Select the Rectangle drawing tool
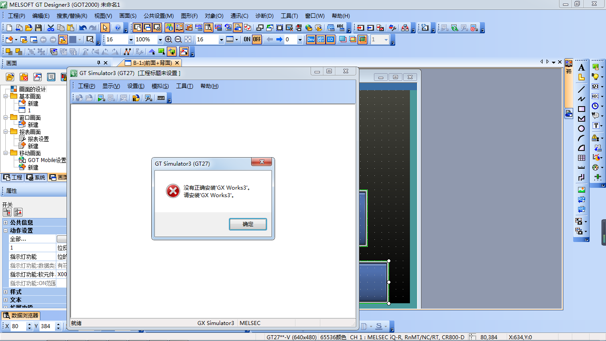This screenshot has height=341, width=606. 582,109
